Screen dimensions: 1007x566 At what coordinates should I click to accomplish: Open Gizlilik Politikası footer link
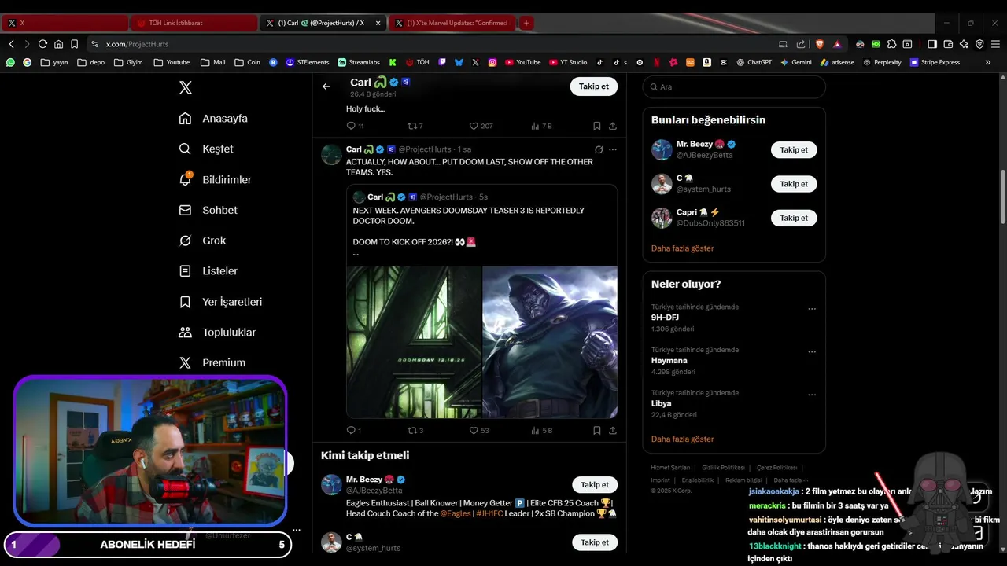click(x=723, y=468)
